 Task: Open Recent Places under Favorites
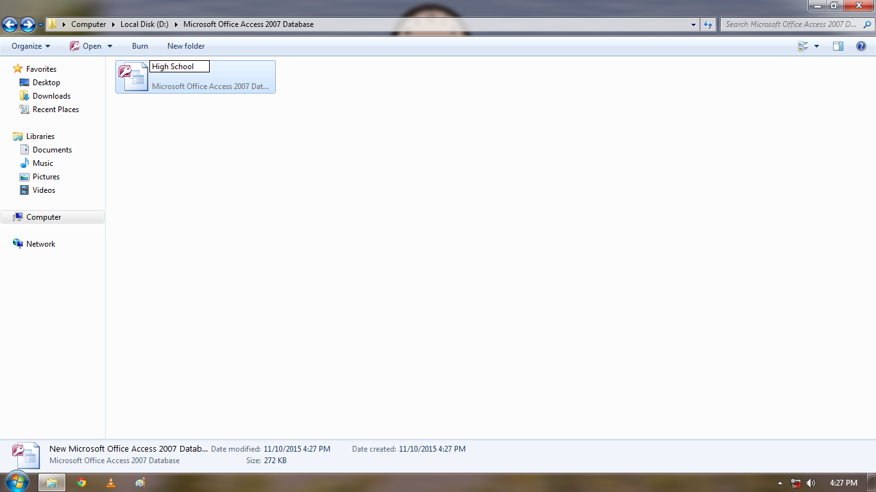pos(56,110)
